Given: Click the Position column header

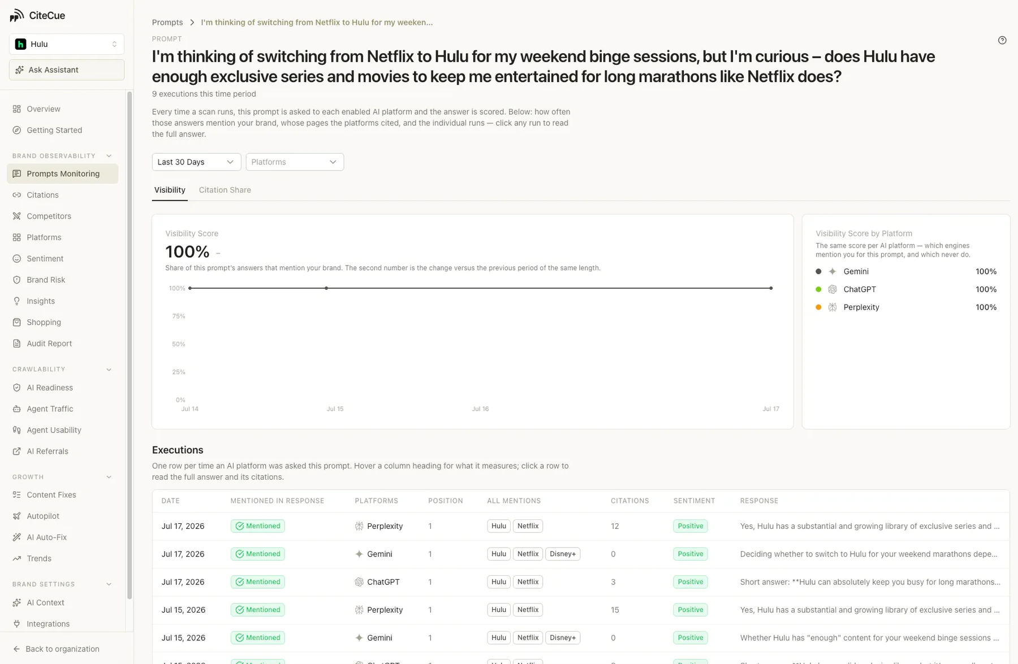Looking at the screenshot, I should click(445, 501).
